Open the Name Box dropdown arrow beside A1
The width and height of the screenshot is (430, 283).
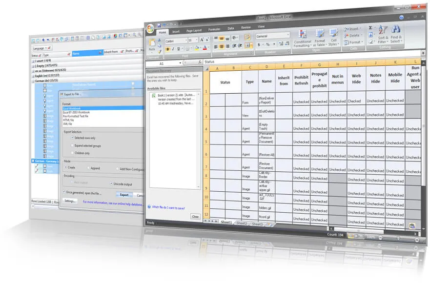click(x=180, y=63)
